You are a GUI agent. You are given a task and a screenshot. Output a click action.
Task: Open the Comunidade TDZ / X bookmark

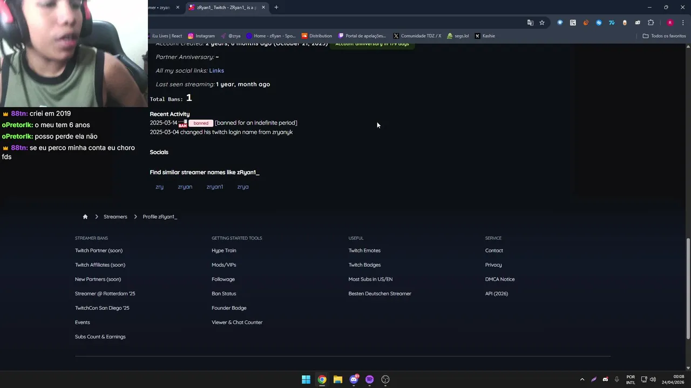[417, 36]
